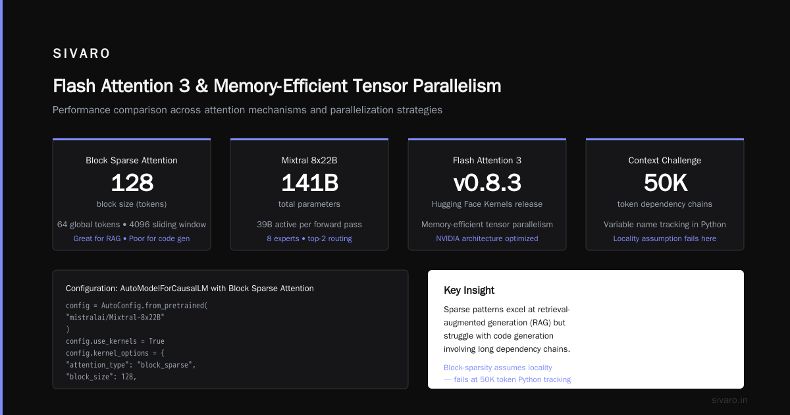The width and height of the screenshot is (790, 415).
Task: Open the sivaro.in footer link
Action: click(729, 400)
